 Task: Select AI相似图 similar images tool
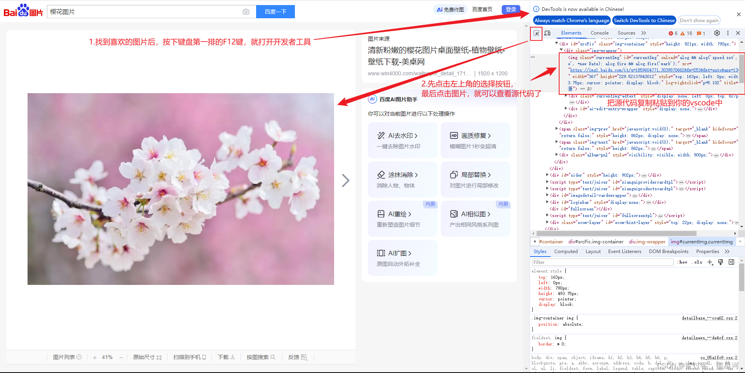[475, 219]
